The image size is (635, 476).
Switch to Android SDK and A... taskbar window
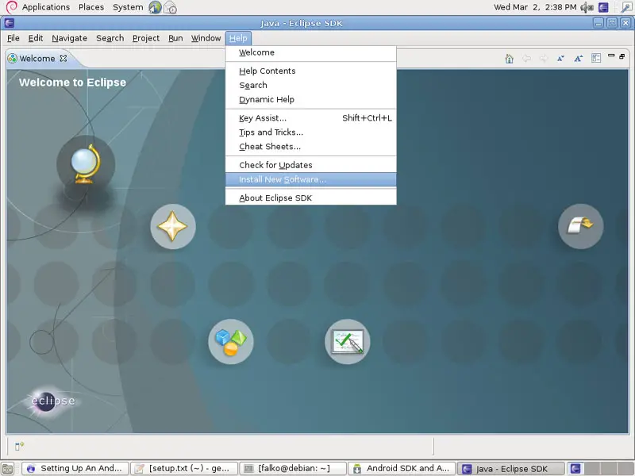pos(402,469)
